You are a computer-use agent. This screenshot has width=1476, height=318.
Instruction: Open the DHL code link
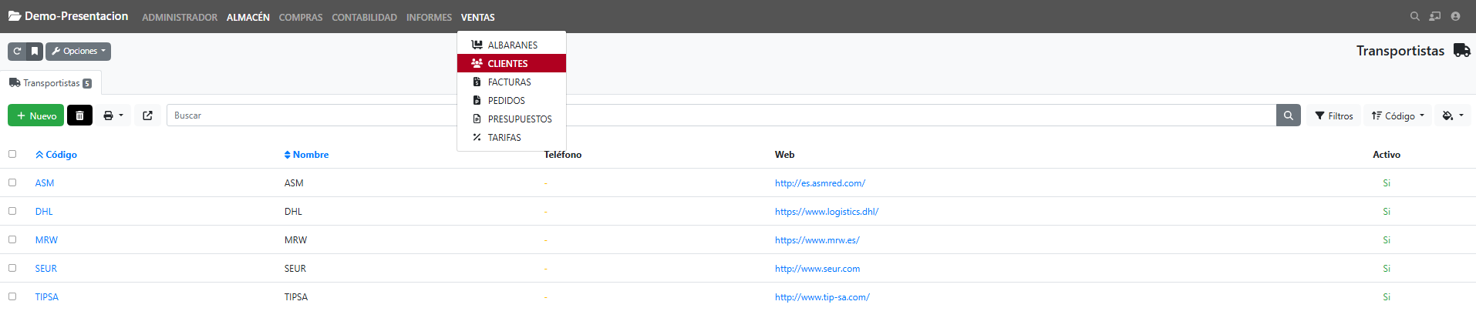pyautogui.click(x=44, y=212)
